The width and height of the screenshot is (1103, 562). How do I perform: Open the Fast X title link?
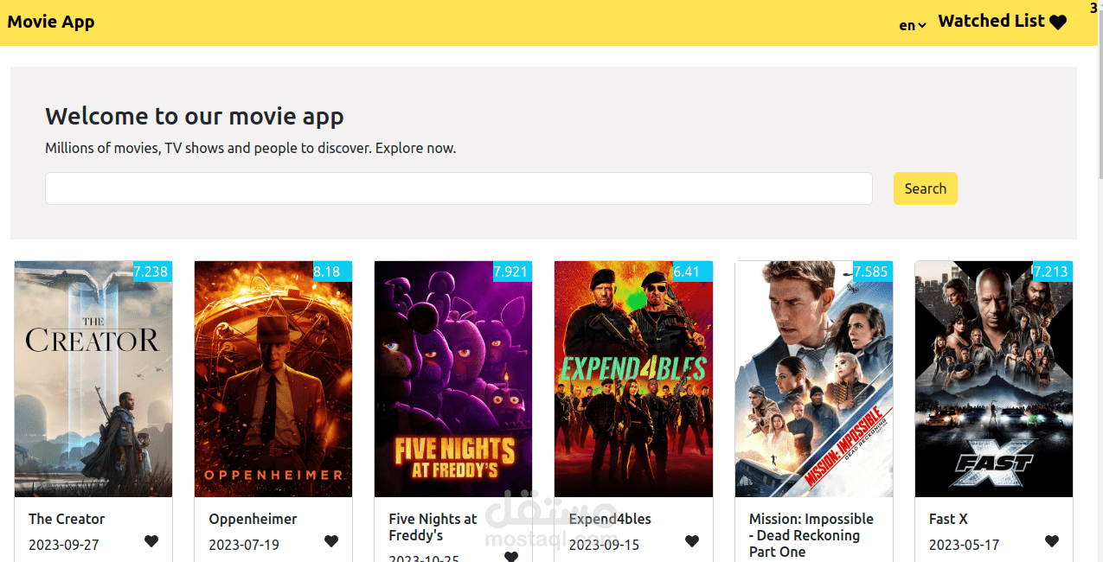pyautogui.click(x=948, y=519)
